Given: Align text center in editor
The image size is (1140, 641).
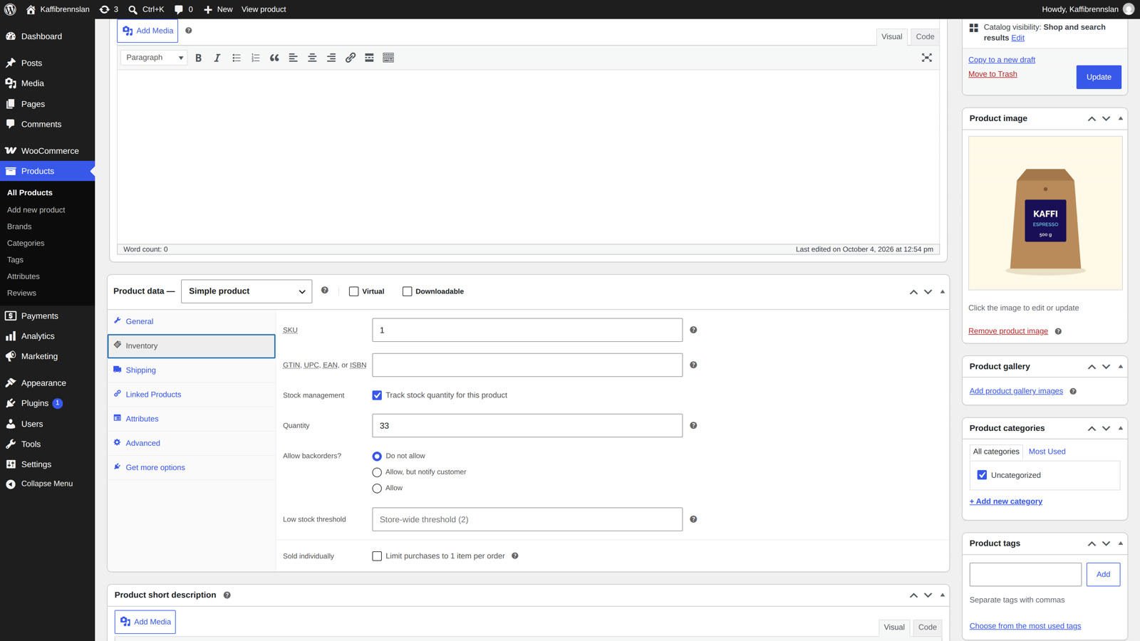Looking at the screenshot, I should 312,58.
